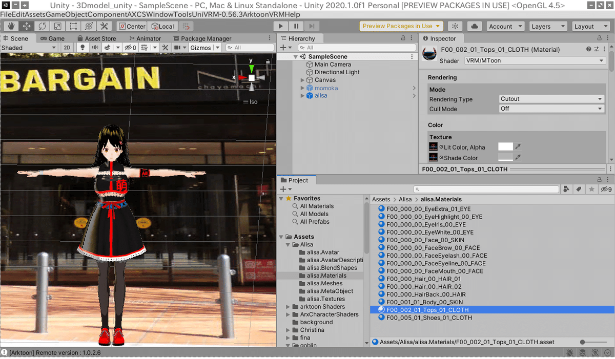Viewport: 615px width, 359px height.
Task: Lock the Hierarchy panel
Action: click(x=402, y=38)
